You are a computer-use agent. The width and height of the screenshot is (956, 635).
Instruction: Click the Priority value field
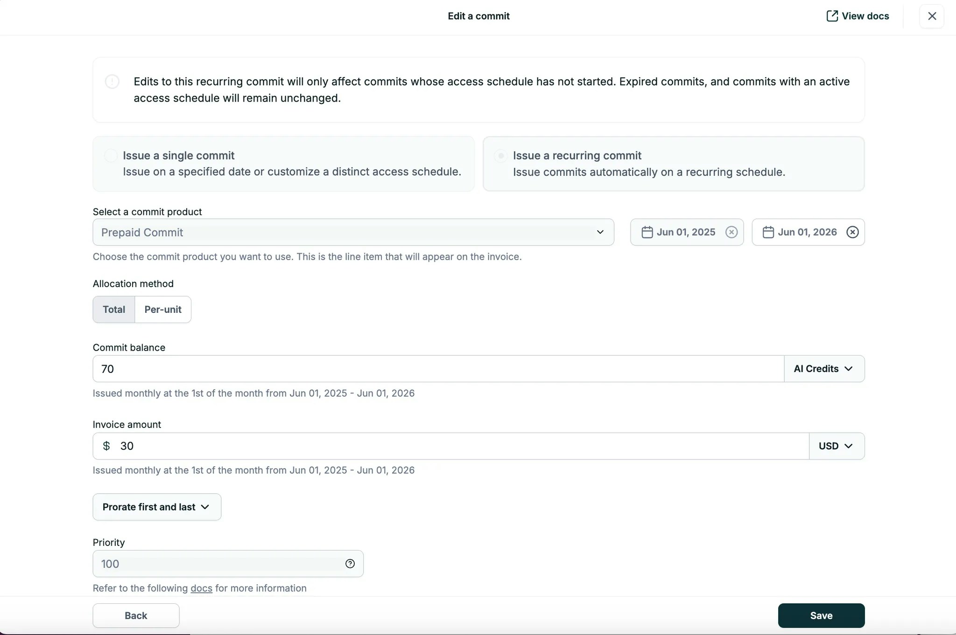tap(210, 564)
